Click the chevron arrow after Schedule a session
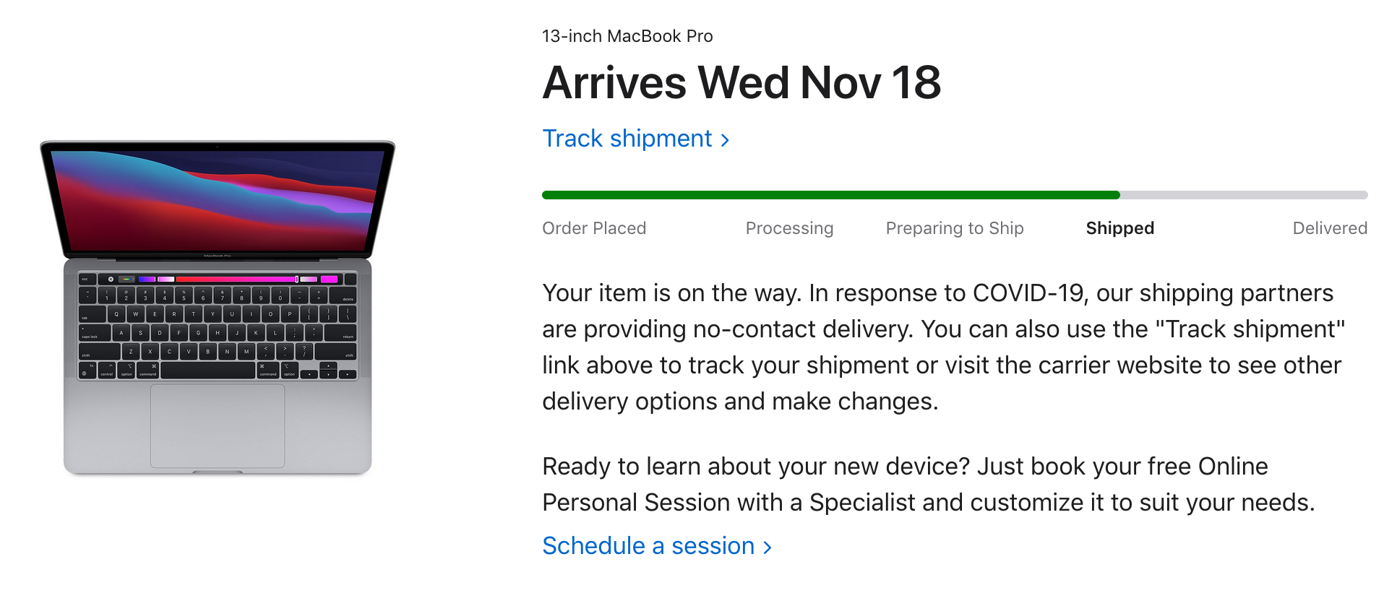This screenshot has height=593, width=1384. pos(768,547)
